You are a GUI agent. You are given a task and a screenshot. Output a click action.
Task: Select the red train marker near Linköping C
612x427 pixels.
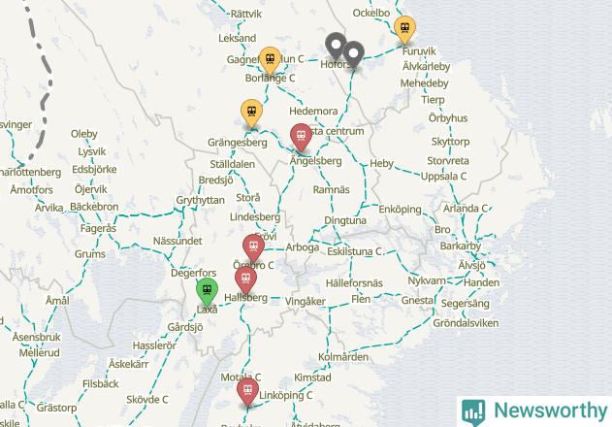(248, 391)
